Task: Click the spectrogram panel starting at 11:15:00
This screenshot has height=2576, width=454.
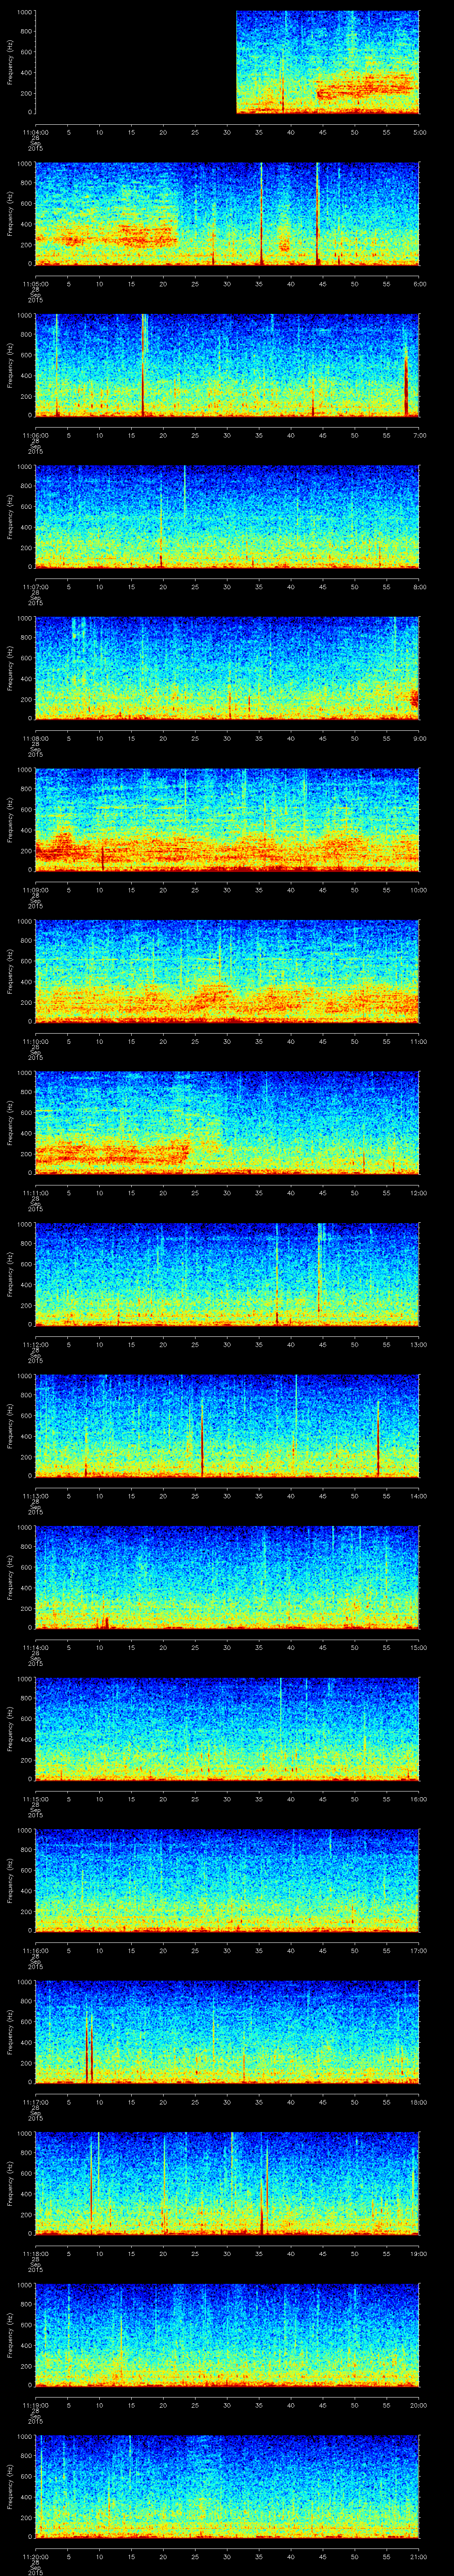Action: tap(227, 1729)
